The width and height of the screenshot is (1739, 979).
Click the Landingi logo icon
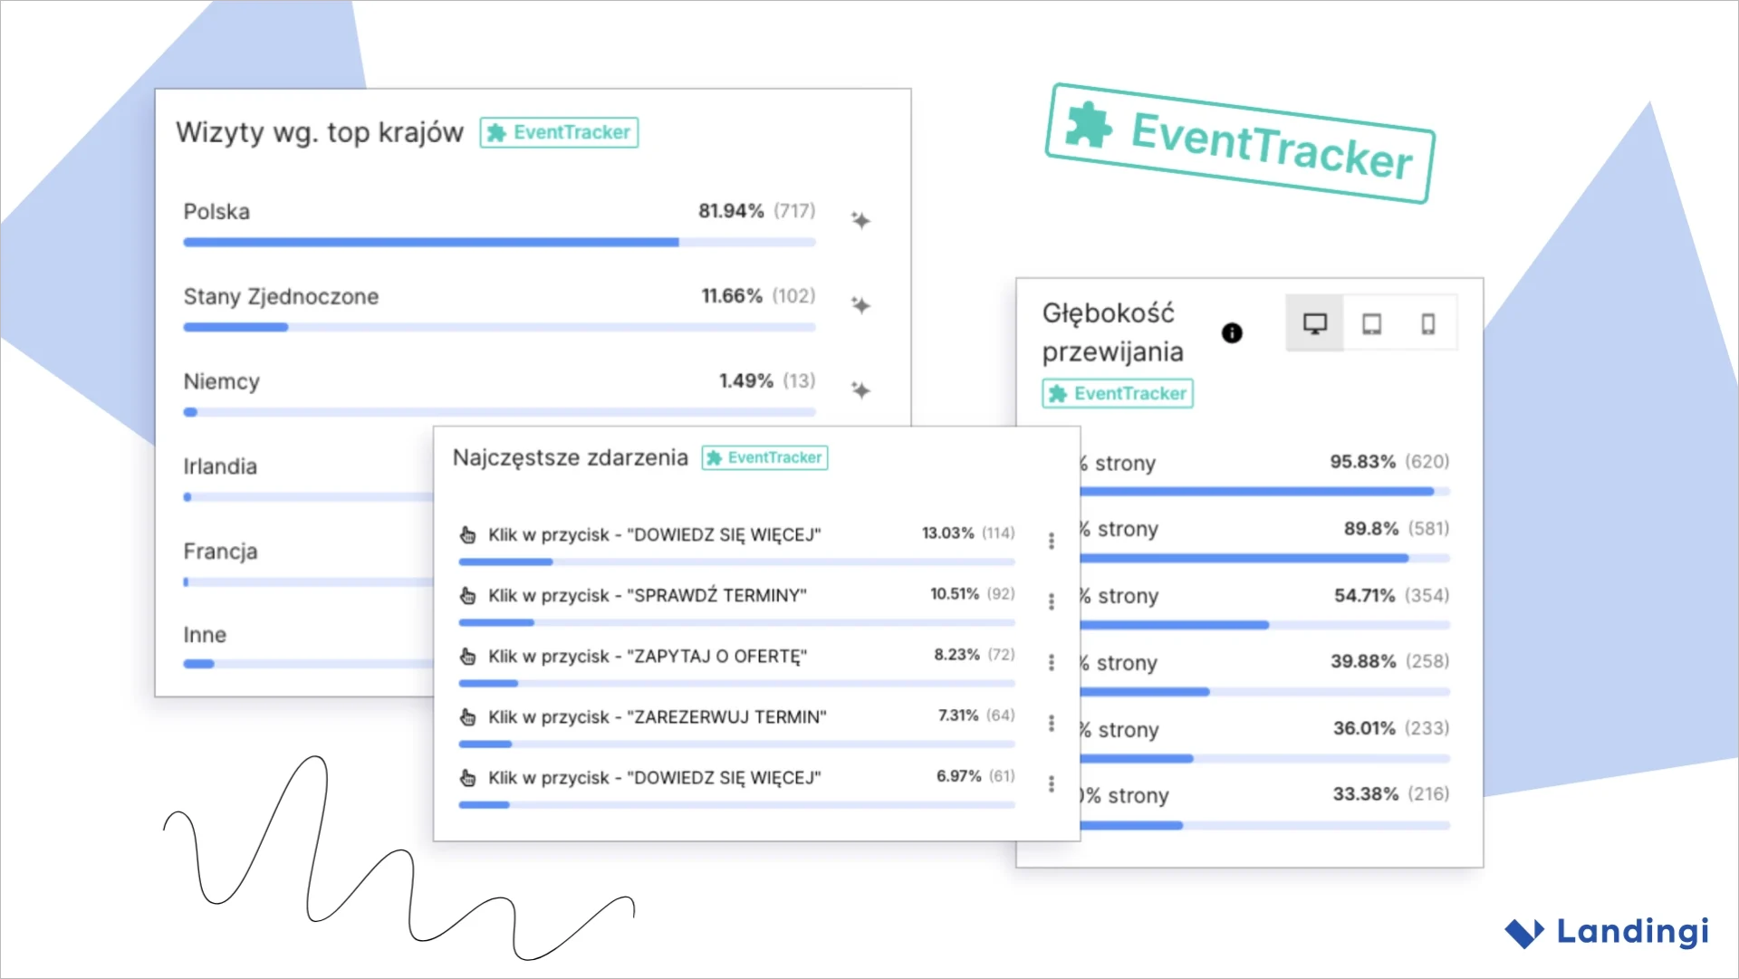(1525, 932)
